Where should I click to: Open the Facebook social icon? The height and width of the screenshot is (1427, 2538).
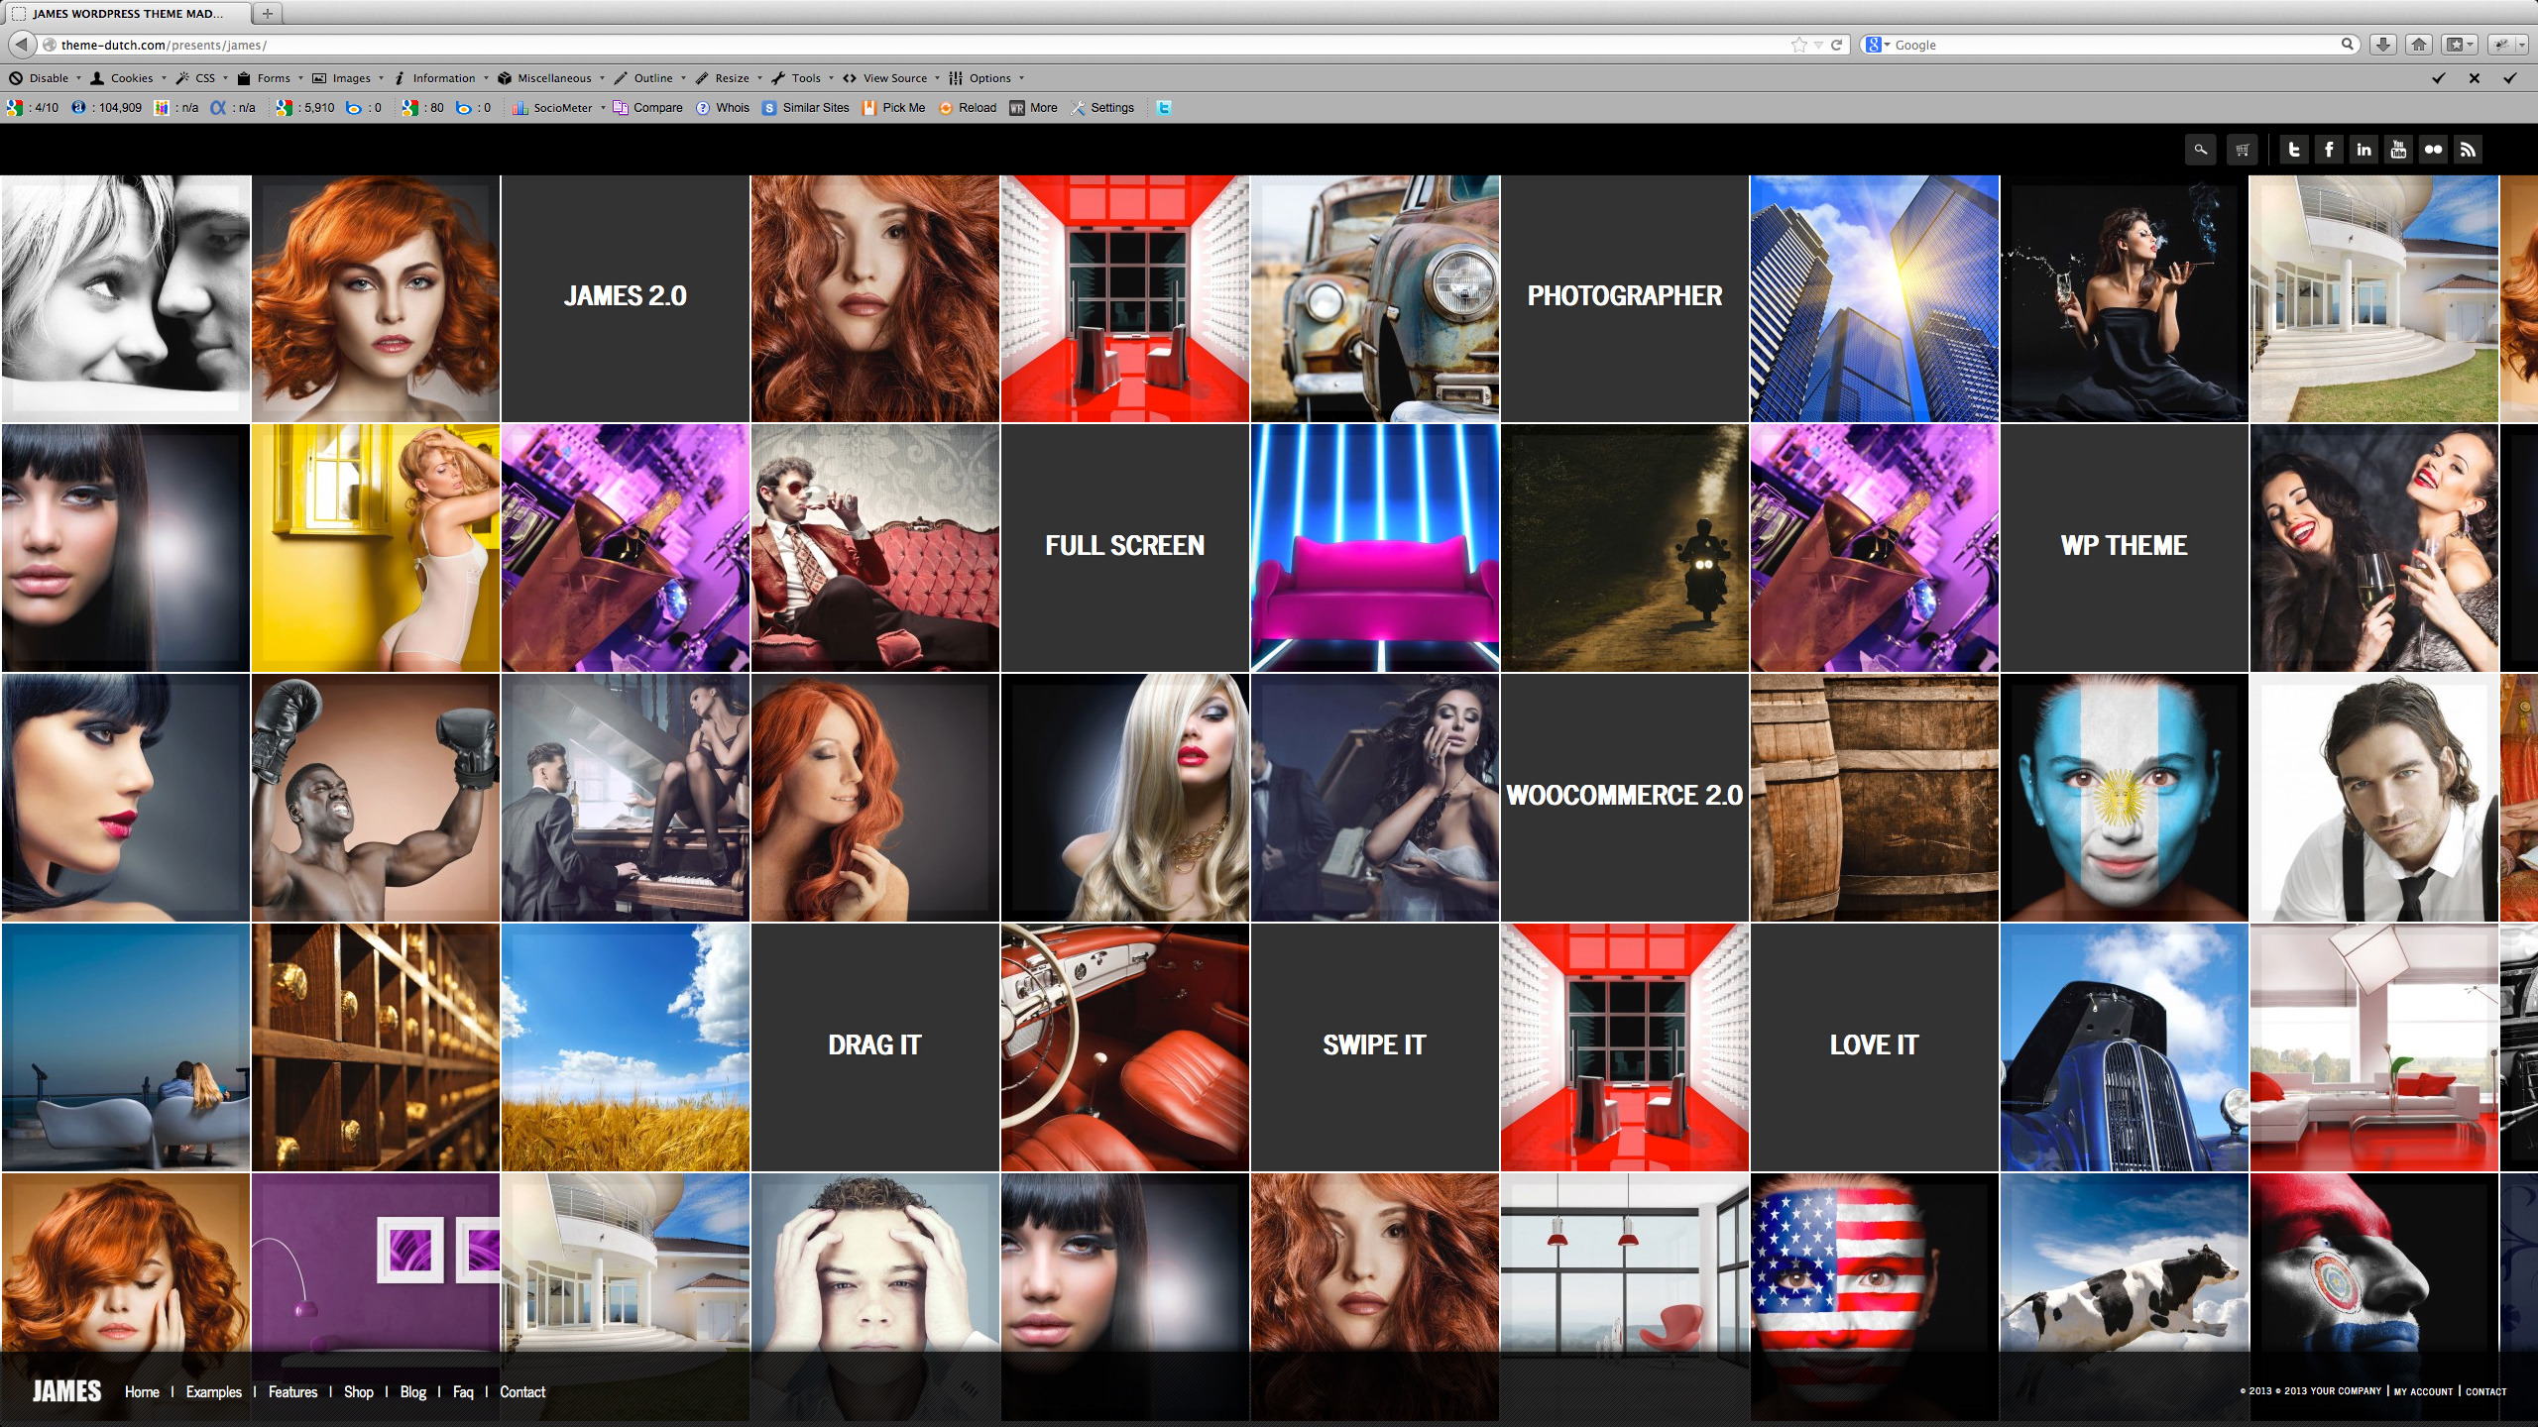point(2329,150)
